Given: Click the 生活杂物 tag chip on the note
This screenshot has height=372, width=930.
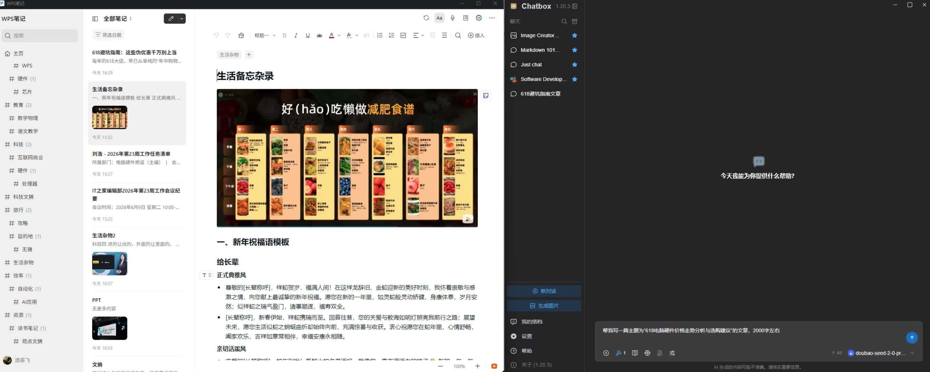Looking at the screenshot, I should tap(229, 55).
